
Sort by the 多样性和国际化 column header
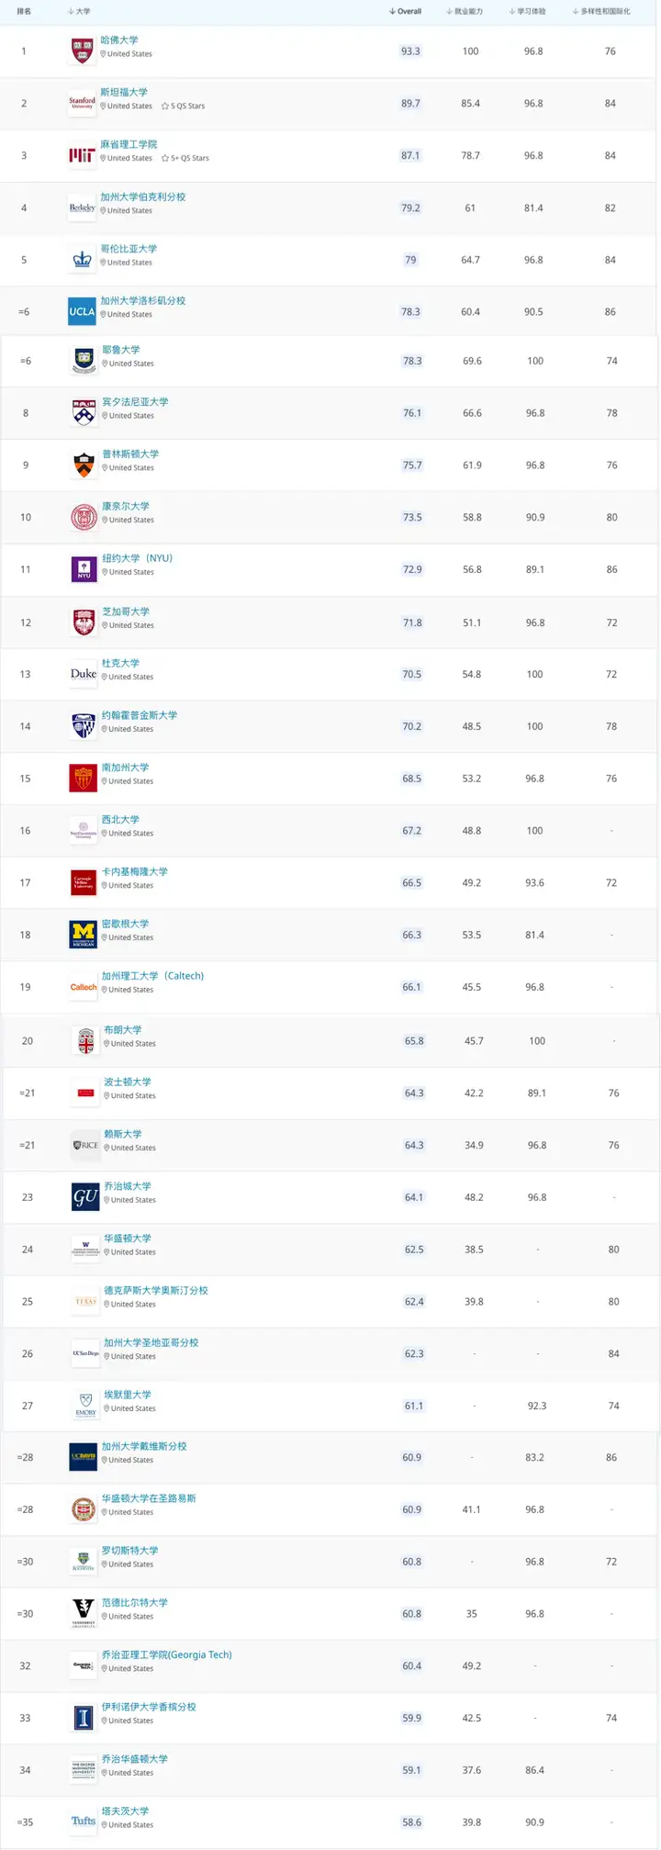[601, 12]
